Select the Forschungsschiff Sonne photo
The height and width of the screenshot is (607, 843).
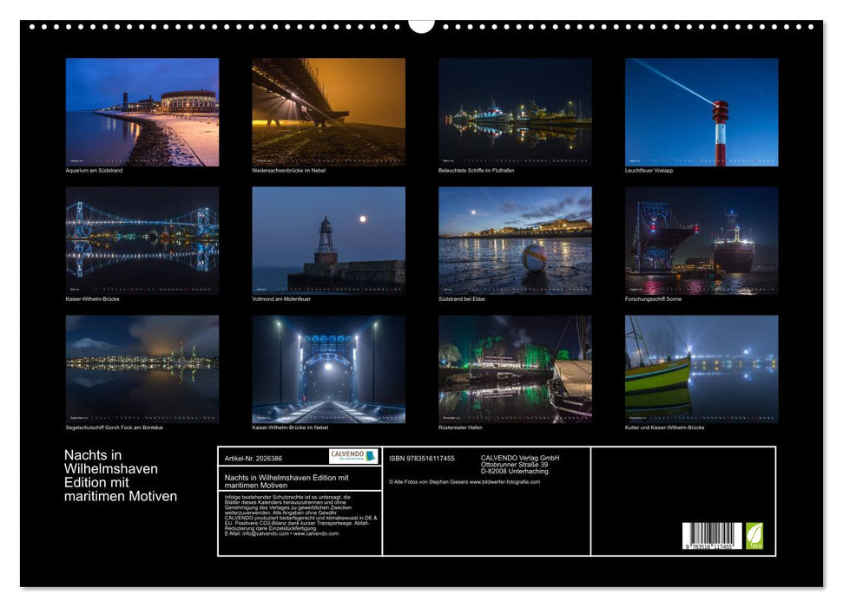[700, 238]
